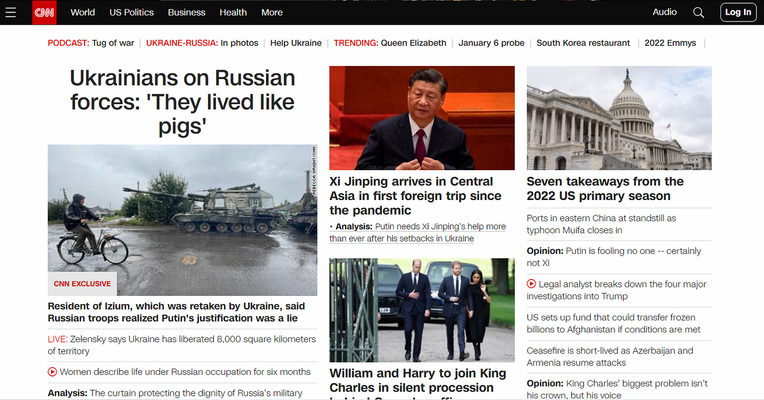Open the More menu
The width and height of the screenshot is (764, 400).
tap(272, 12)
